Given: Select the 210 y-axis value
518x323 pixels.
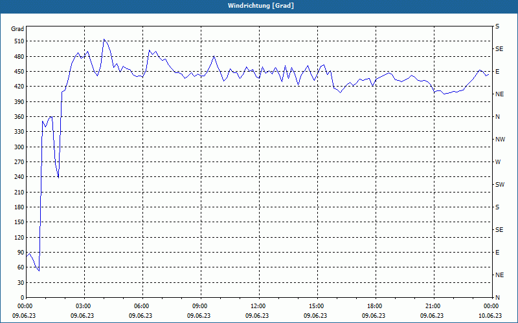Looking at the screenshot, I should click(19, 192).
